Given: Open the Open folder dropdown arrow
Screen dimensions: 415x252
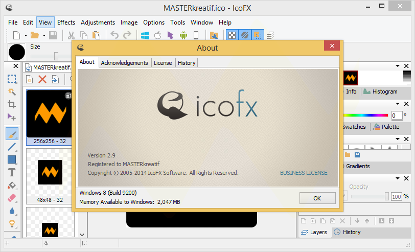Looking at the screenshot, I should coord(44,35).
